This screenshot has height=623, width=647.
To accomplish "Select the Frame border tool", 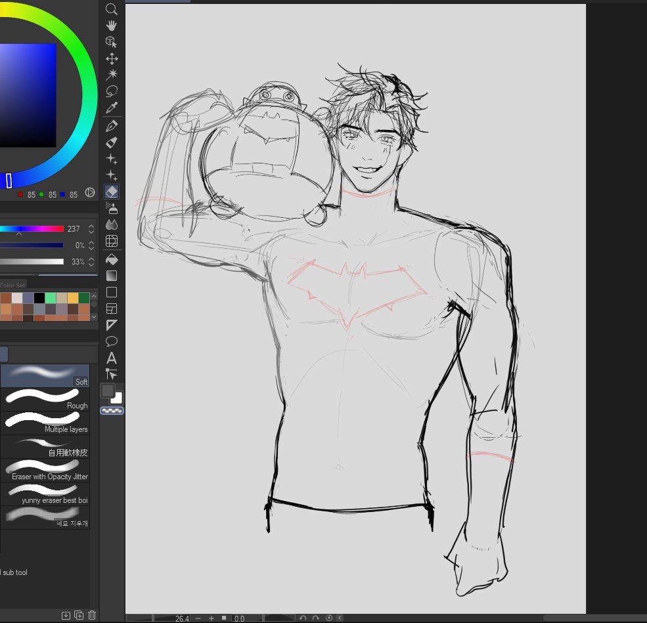I will [112, 309].
